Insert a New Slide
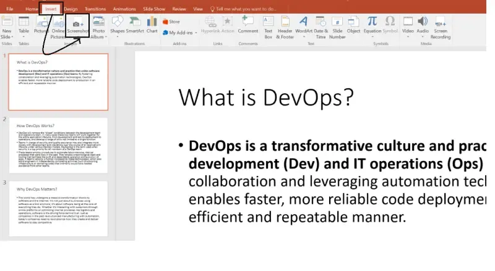This screenshot has height=271, width=495. pyautogui.click(x=7, y=27)
